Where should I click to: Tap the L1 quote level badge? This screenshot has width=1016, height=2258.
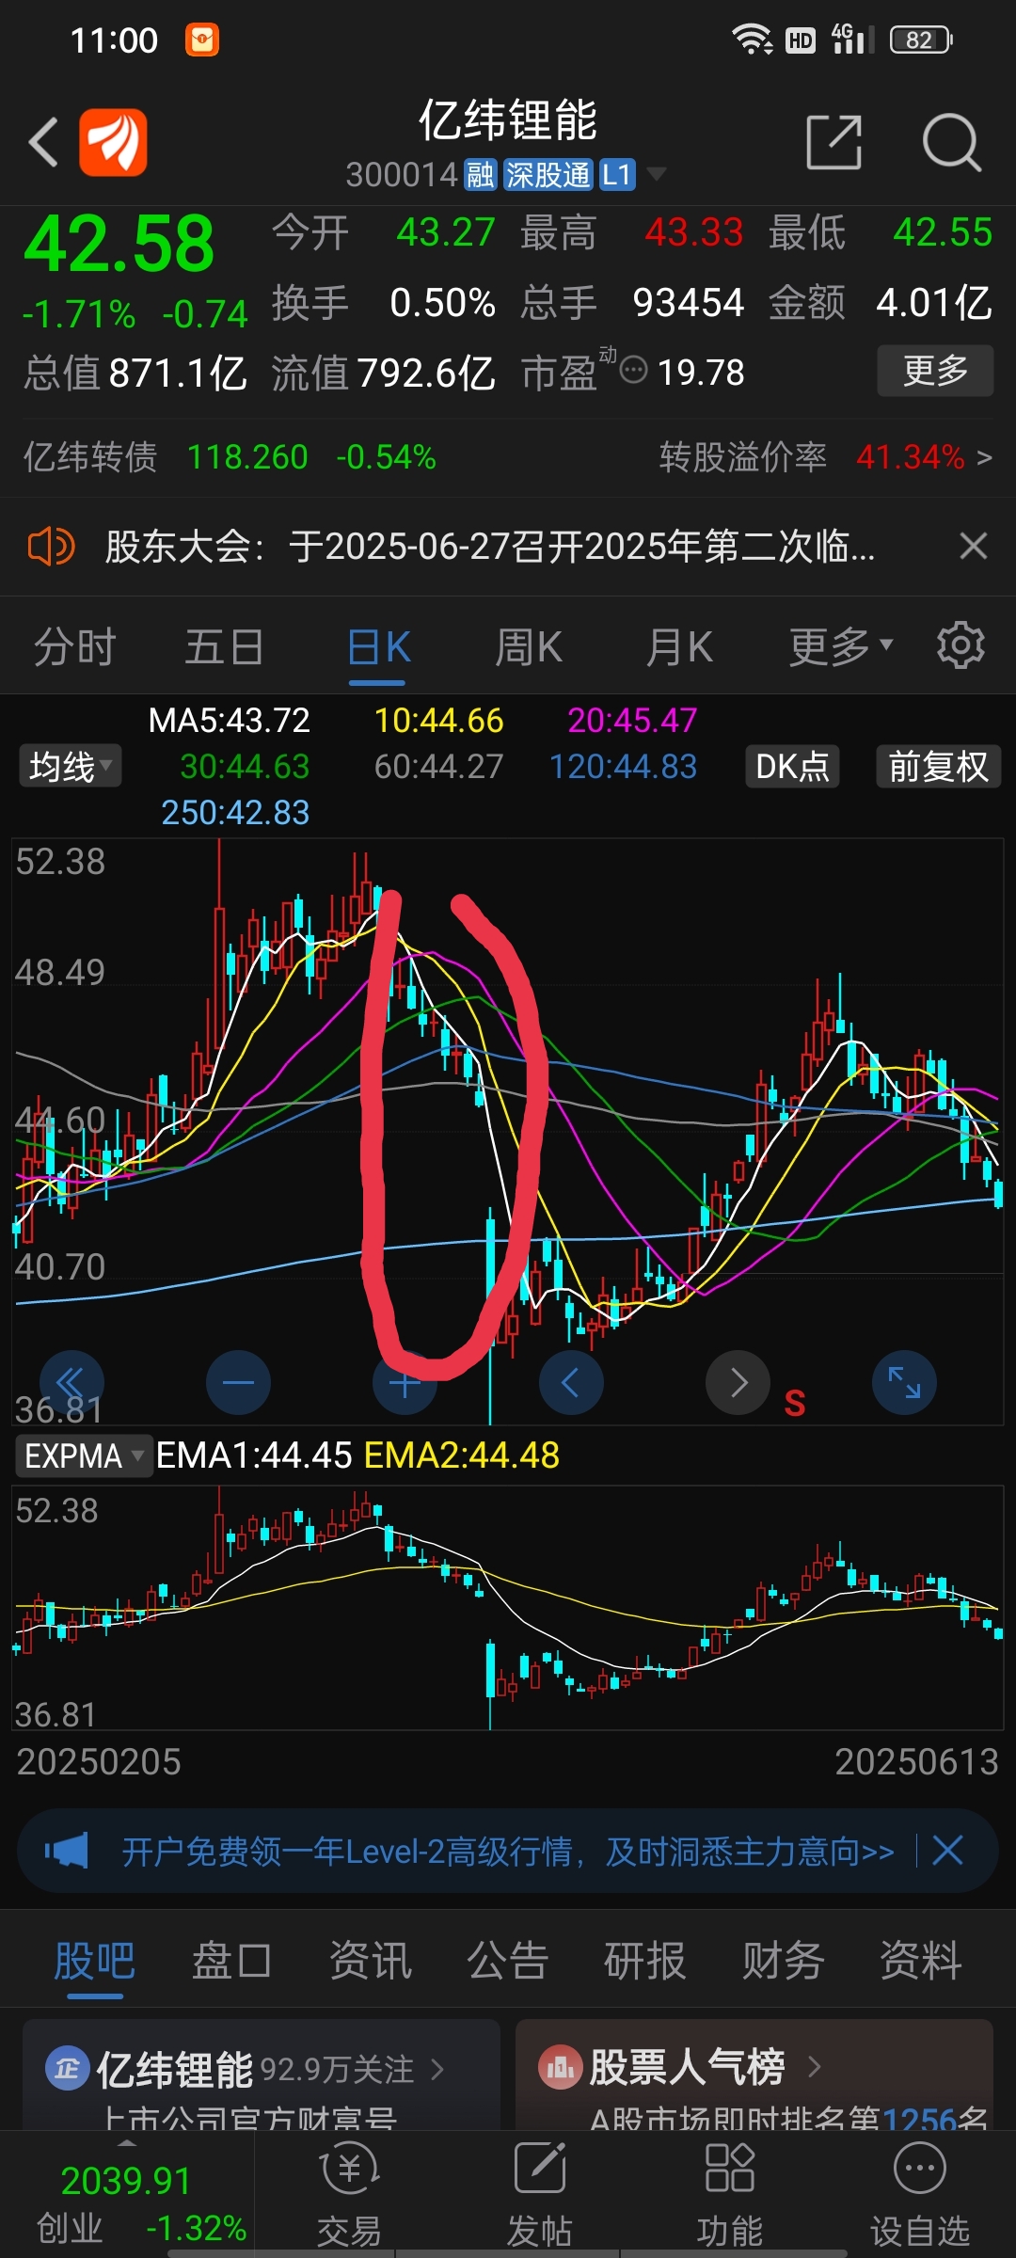click(x=617, y=175)
